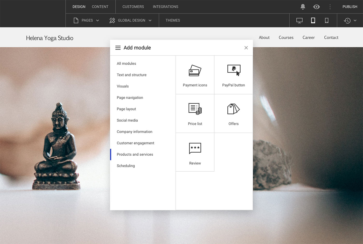Screen dimensions: 363x244
Task: Expand the Pages dropdown
Action: tap(86, 21)
